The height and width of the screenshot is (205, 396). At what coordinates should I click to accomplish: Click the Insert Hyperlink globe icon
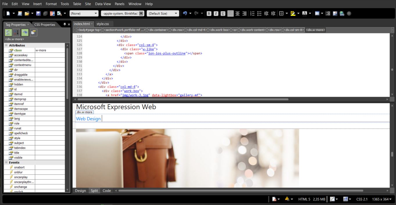click(x=342, y=13)
